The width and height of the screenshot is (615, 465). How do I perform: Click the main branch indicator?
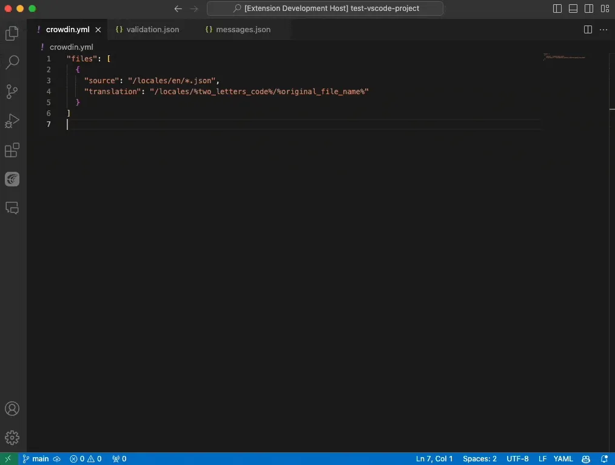38,458
